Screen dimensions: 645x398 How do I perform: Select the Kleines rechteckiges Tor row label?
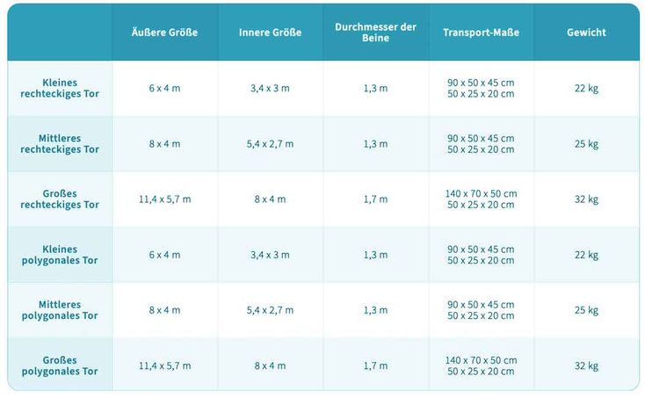point(60,88)
